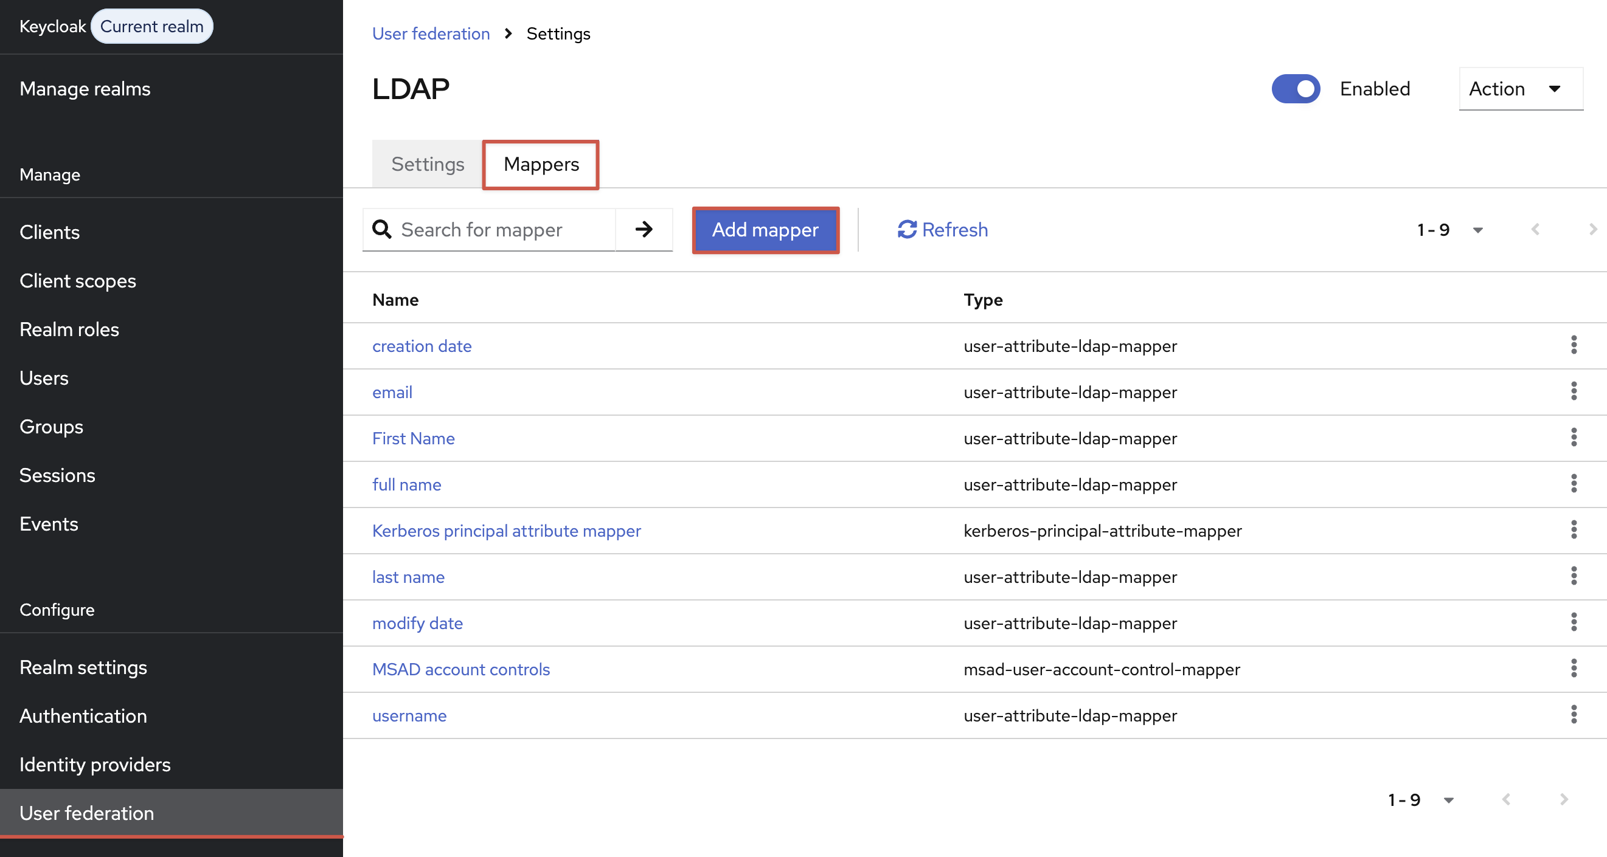Go to next page in top pagination
Image resolution: width=1607 pixels, height=857 pixels.
point(1592,229)
